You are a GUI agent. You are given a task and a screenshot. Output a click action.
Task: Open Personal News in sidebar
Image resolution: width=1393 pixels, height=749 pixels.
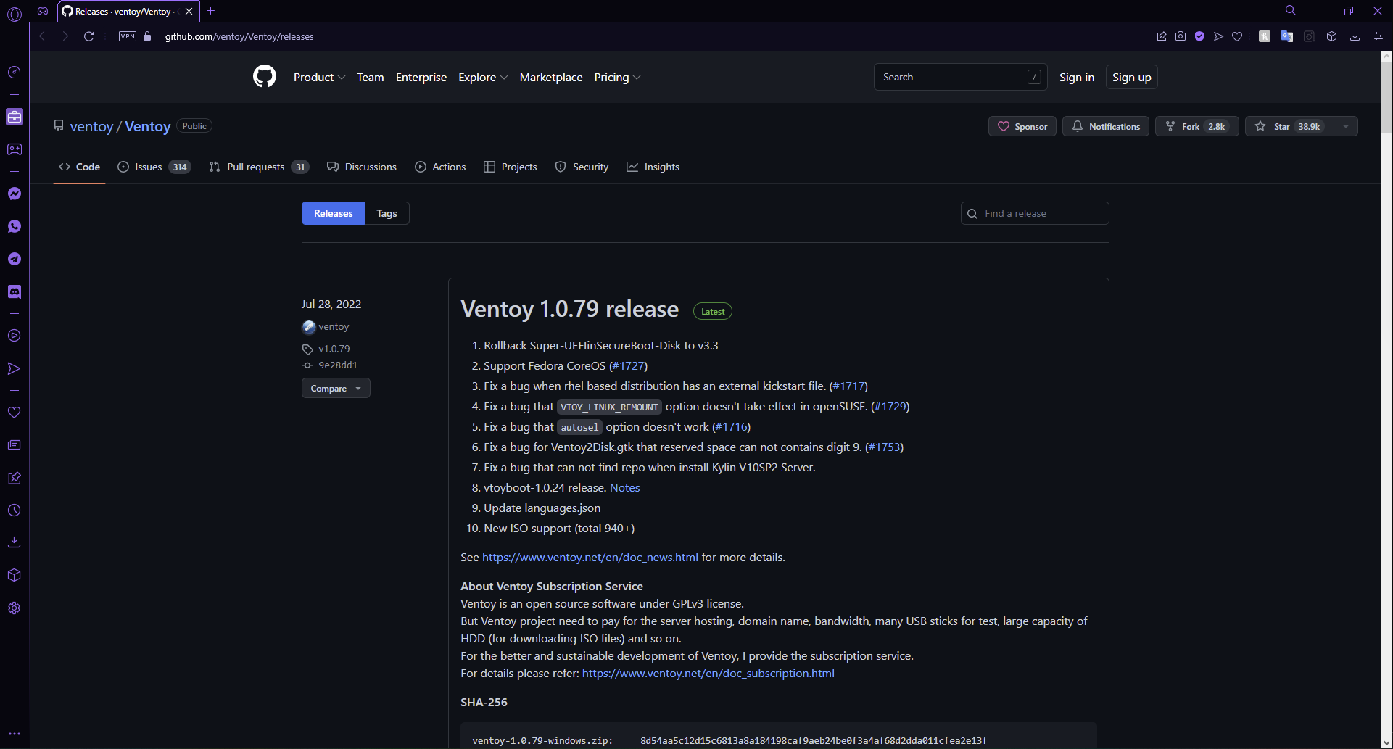(x=14, y=444)
